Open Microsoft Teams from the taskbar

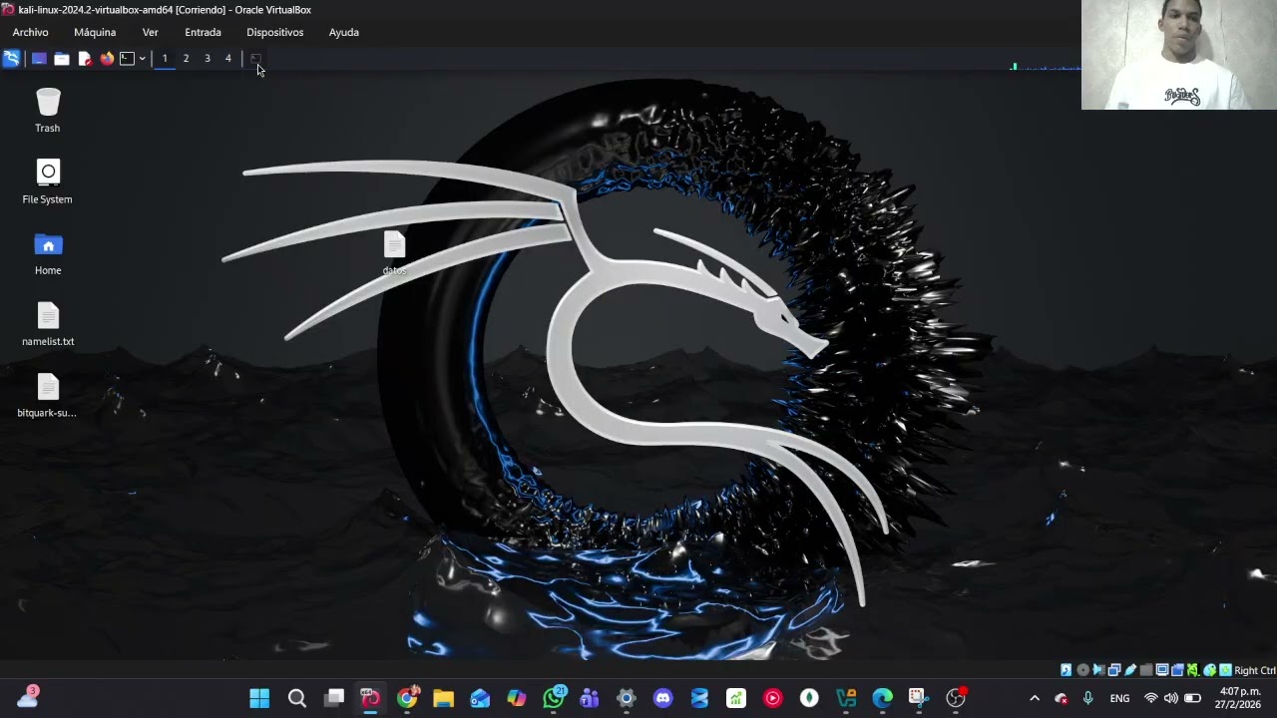pyautogui.click(x=589, y=698)
